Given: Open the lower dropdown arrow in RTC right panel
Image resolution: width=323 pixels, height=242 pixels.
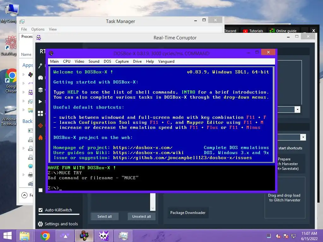Looking at the screenshot, I should 303,137.
